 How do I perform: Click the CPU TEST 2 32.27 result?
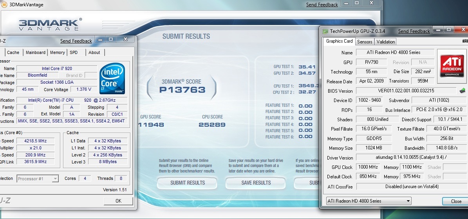click(307, 92)
